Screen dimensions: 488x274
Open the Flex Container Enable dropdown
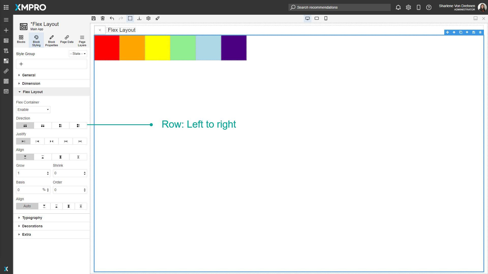pos(33,110)
